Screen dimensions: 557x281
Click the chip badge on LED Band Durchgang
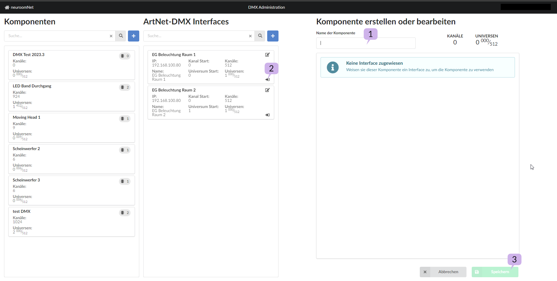[x=124, y=87]
